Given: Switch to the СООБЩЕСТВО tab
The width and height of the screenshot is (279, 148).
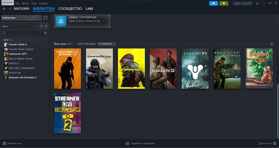Looking at the screenshot, I should tap(70, 9).
